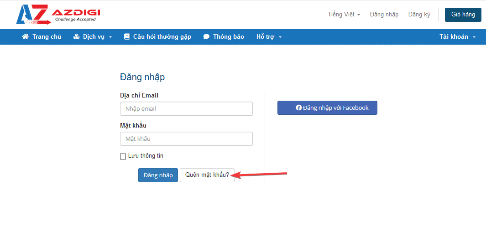Click into the Mật khẩu password field
486x231 pixels.
click(x=186, y=139)
